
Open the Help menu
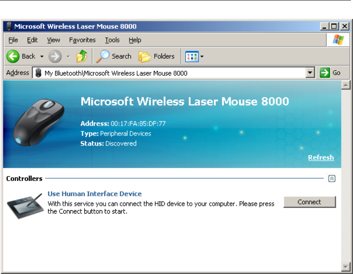(x=135, y=40)
